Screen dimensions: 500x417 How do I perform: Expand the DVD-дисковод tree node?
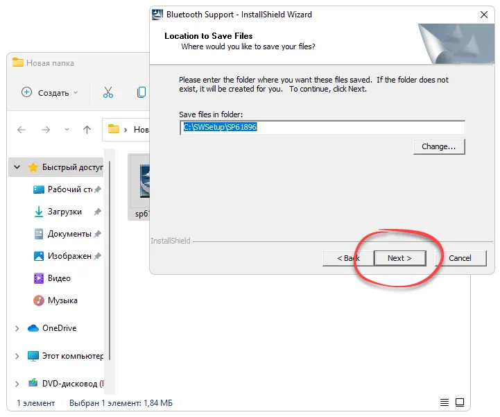(x=17, y=384)
